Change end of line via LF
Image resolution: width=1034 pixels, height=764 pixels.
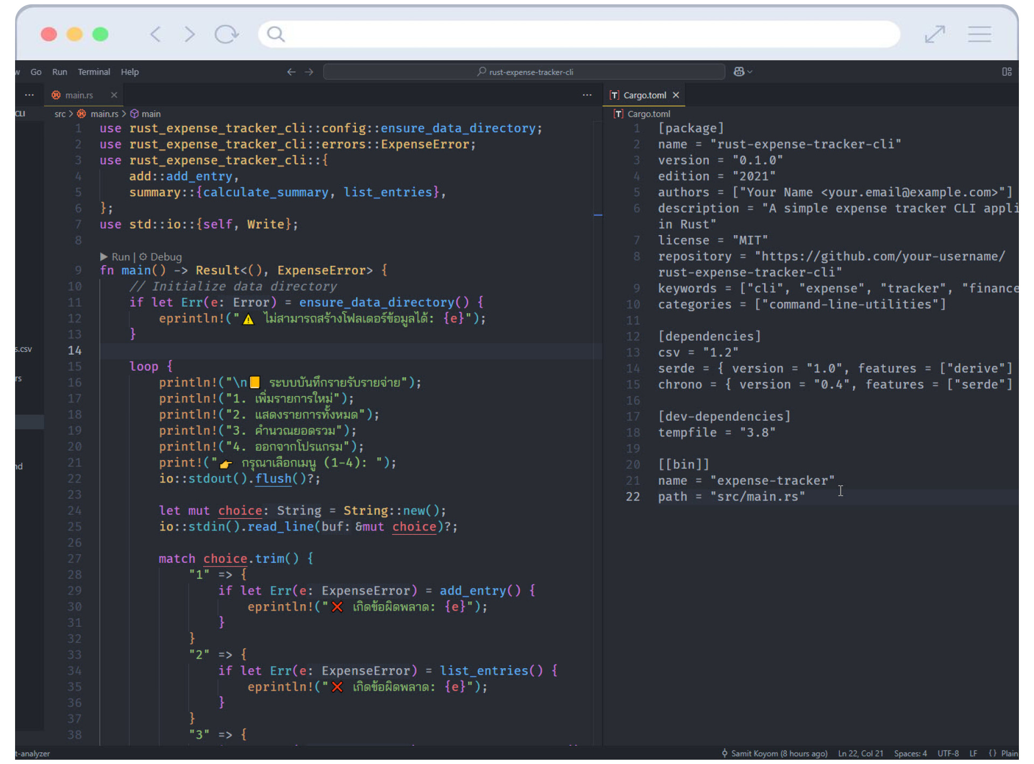[x=973, y=754]
